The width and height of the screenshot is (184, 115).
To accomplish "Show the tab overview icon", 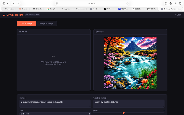I will tap(180, 3).
